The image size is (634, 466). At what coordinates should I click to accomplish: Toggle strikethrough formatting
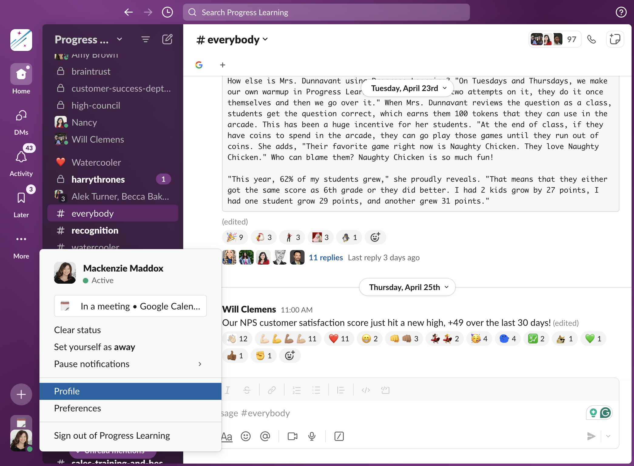247,390
